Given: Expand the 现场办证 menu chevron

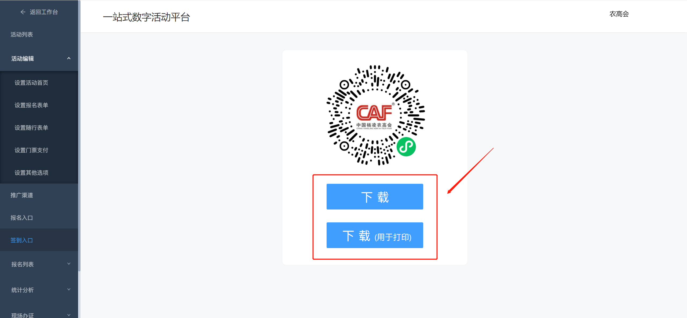Looking at the screenshot, I should 69,315.
